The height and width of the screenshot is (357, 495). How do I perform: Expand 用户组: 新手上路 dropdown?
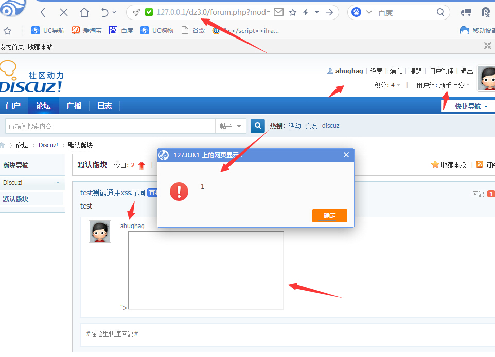443,85
